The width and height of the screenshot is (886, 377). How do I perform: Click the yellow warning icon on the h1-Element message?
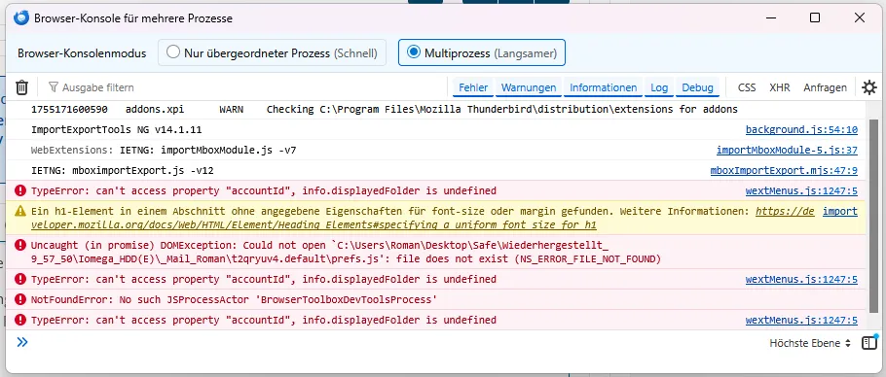[x=20, y=211]
